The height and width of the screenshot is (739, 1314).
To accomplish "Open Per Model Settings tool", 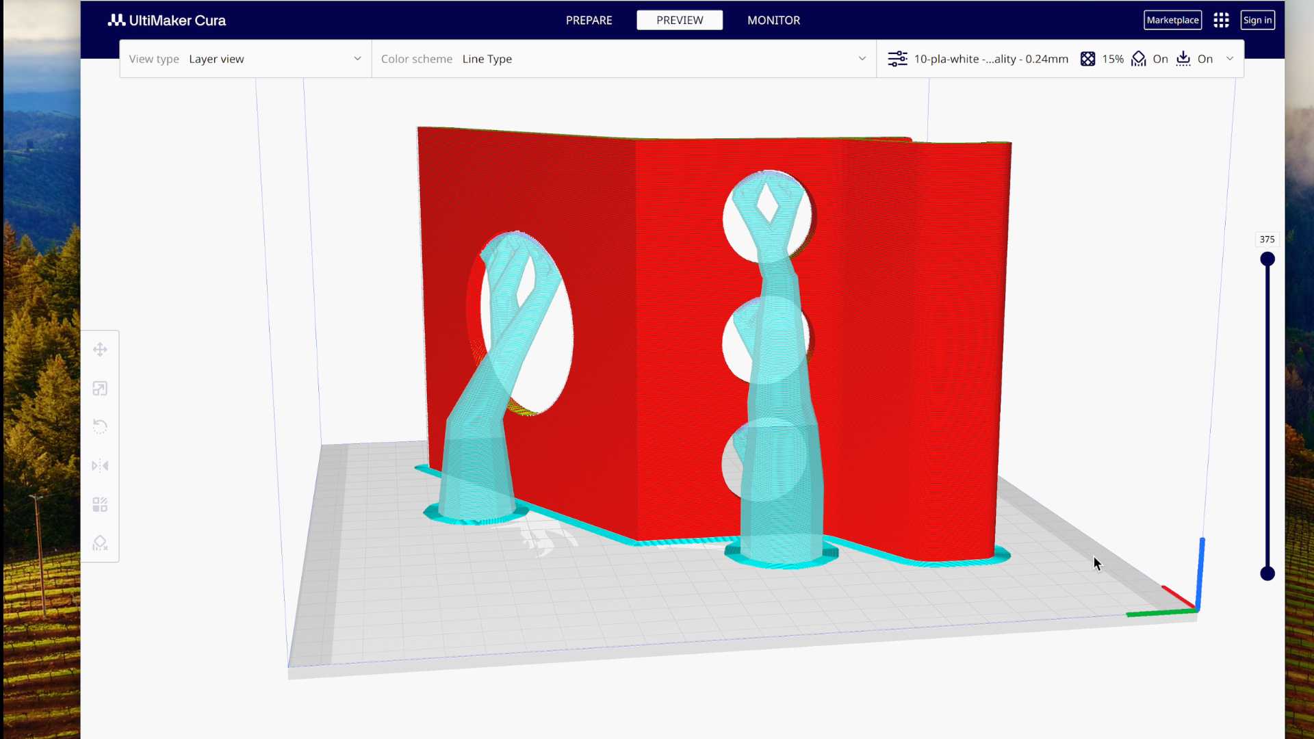I will coord(100,505).
